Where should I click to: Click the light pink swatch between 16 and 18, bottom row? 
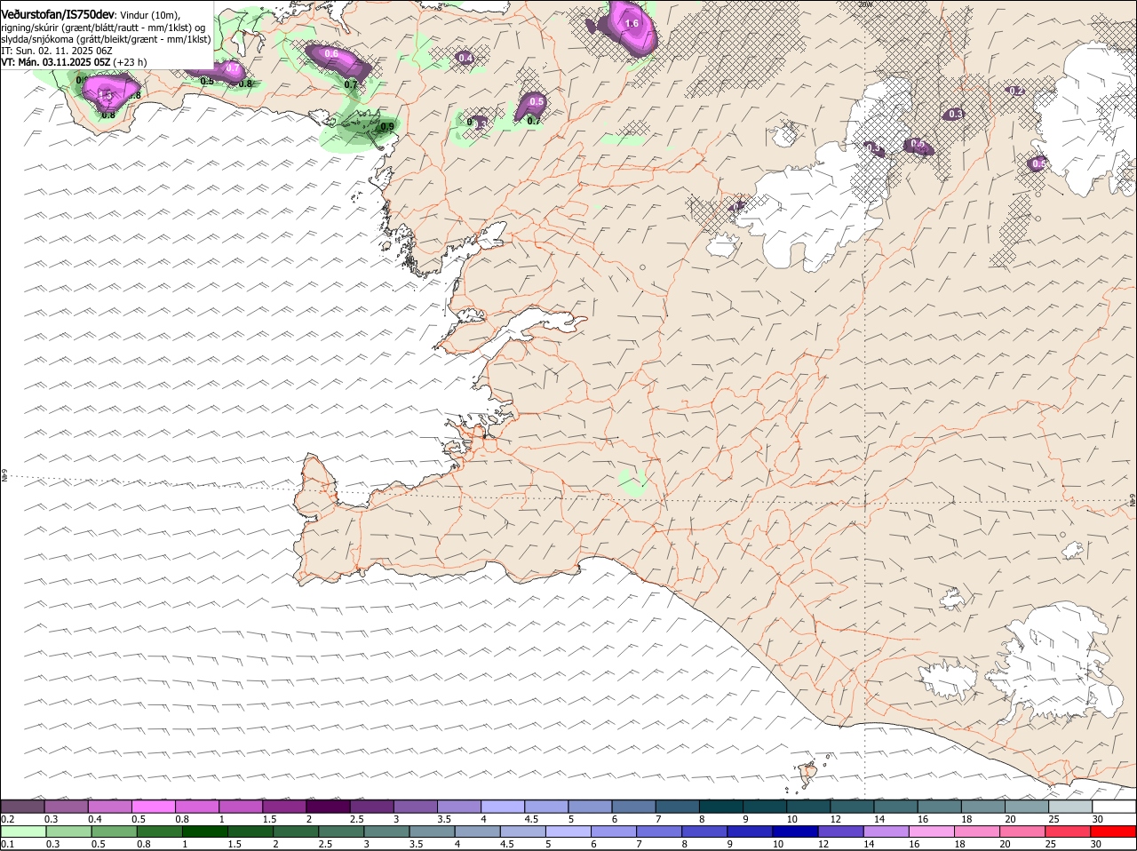(x=932, y=831)
